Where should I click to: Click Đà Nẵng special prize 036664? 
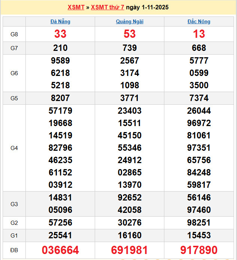[60, 250]
